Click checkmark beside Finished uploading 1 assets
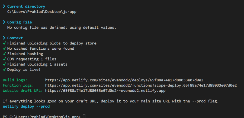244x118 pixels. point(4,64)
